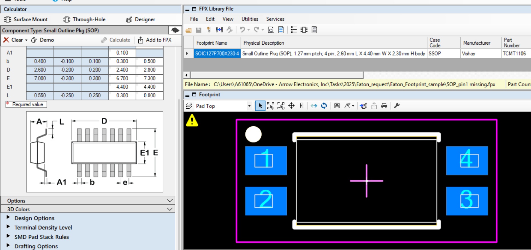This screenshot has height=250, width=531.
Task: Expand the Design Options tree item
Action: [8, 218]
